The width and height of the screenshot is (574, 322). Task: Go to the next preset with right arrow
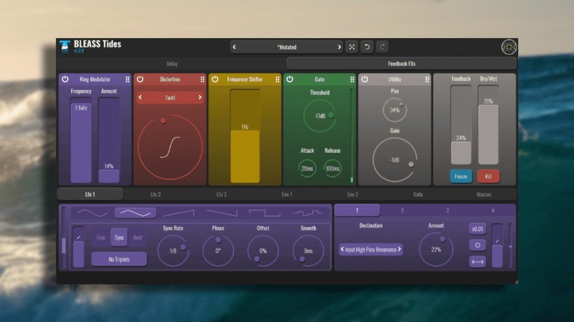[339, 47]
